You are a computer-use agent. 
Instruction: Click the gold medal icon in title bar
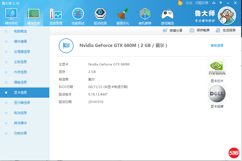(x=180, y=3)
